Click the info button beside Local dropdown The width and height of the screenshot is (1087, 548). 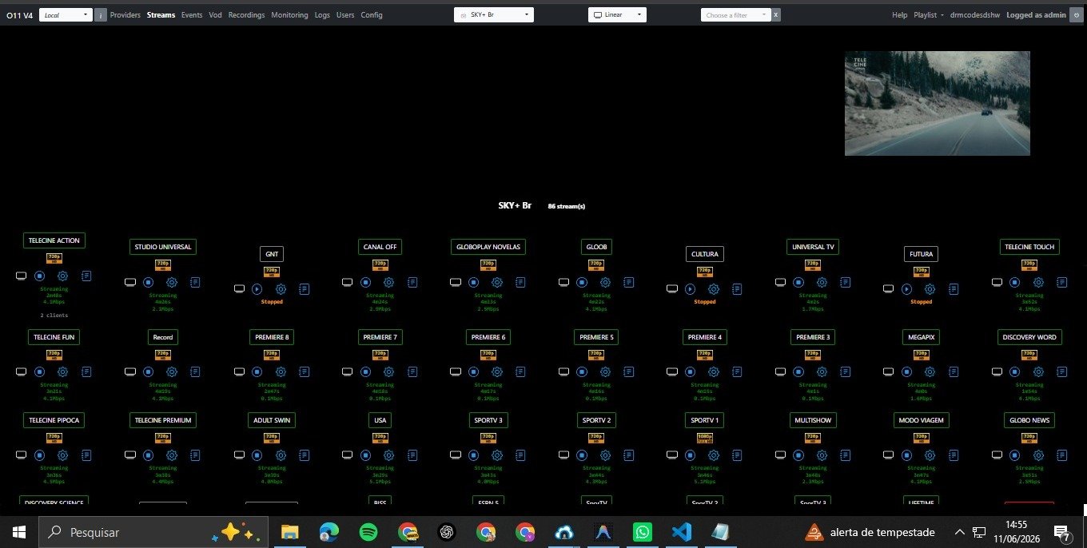[x=101, y=14]
